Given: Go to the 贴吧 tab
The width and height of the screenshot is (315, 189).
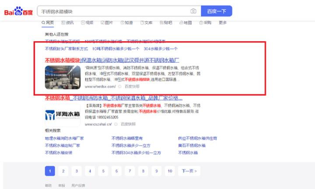Looking at the screenshot, I should click(166, 23).
